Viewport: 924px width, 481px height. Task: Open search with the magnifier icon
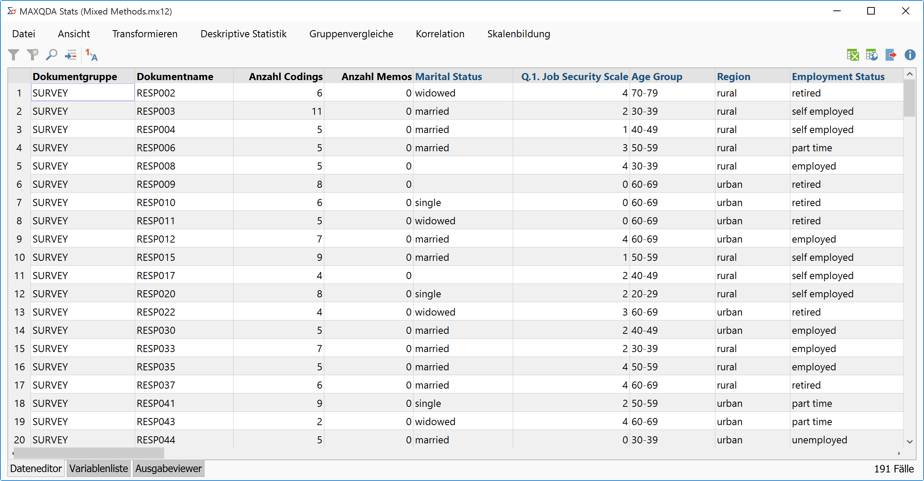tap(51, 55)
